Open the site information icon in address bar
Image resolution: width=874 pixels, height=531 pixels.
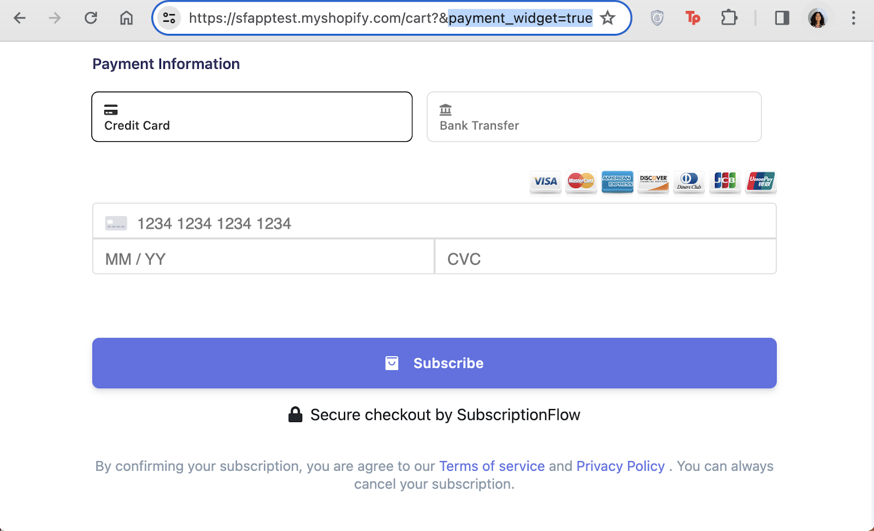coord(169,18)
